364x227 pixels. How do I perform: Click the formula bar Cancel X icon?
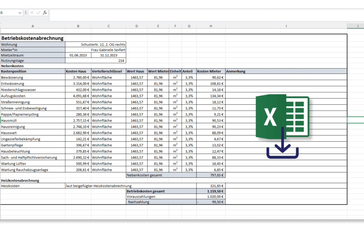(x=32, y=13)
